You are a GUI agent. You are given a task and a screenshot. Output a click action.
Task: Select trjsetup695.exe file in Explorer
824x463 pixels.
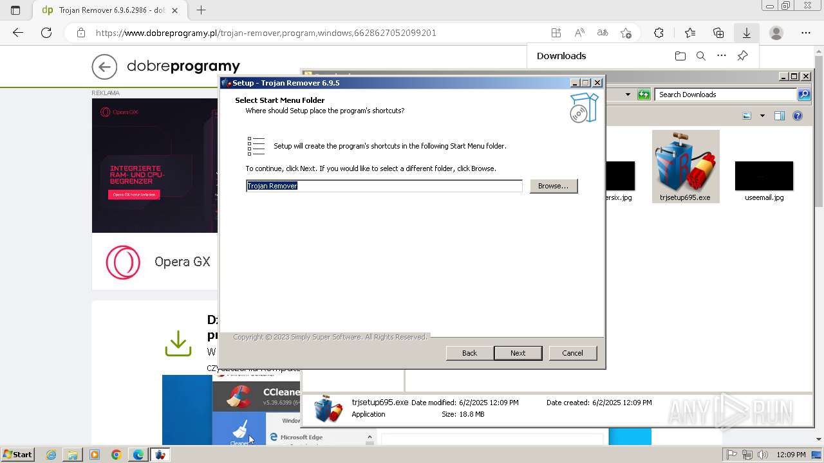(x=686, y=167)
